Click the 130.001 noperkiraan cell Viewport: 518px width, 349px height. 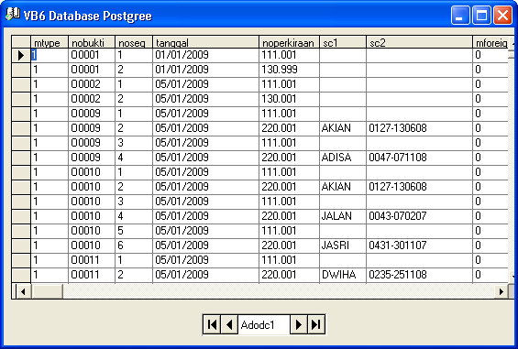click(289, 99)
